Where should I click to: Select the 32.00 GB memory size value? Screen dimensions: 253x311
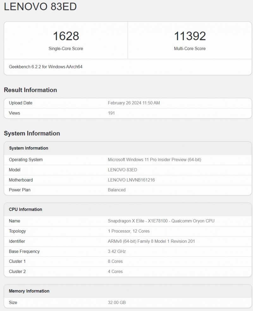point(117,302)
